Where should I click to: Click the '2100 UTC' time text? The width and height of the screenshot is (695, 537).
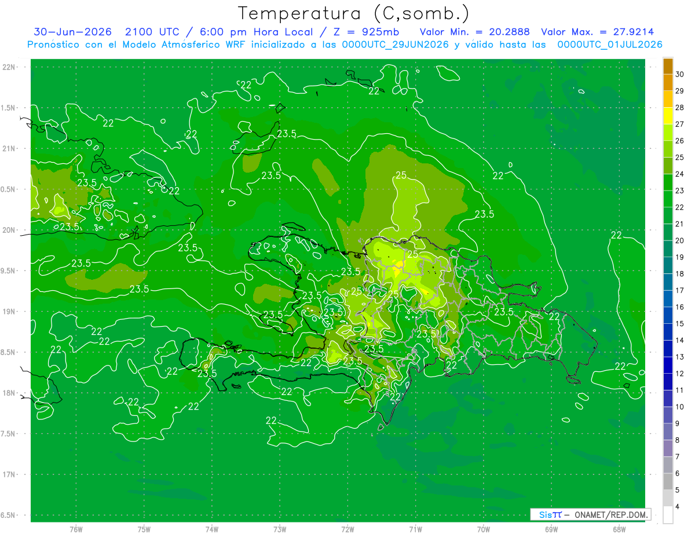(152, 32)
